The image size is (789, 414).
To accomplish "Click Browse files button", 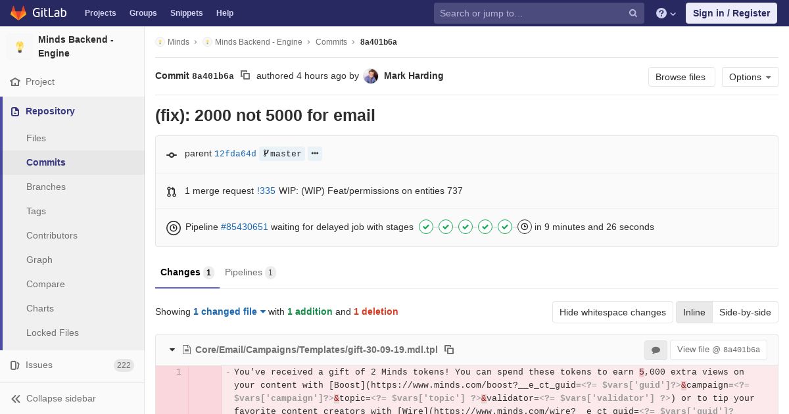I will 681,77.
